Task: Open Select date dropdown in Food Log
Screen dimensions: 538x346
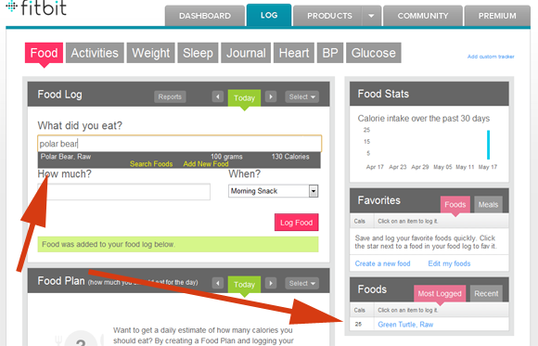Action: (x=302, y=96)
